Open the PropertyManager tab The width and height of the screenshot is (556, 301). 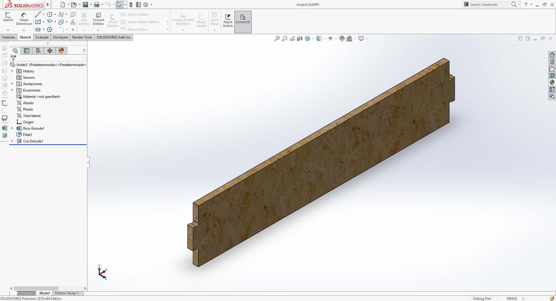click(27, 51)
